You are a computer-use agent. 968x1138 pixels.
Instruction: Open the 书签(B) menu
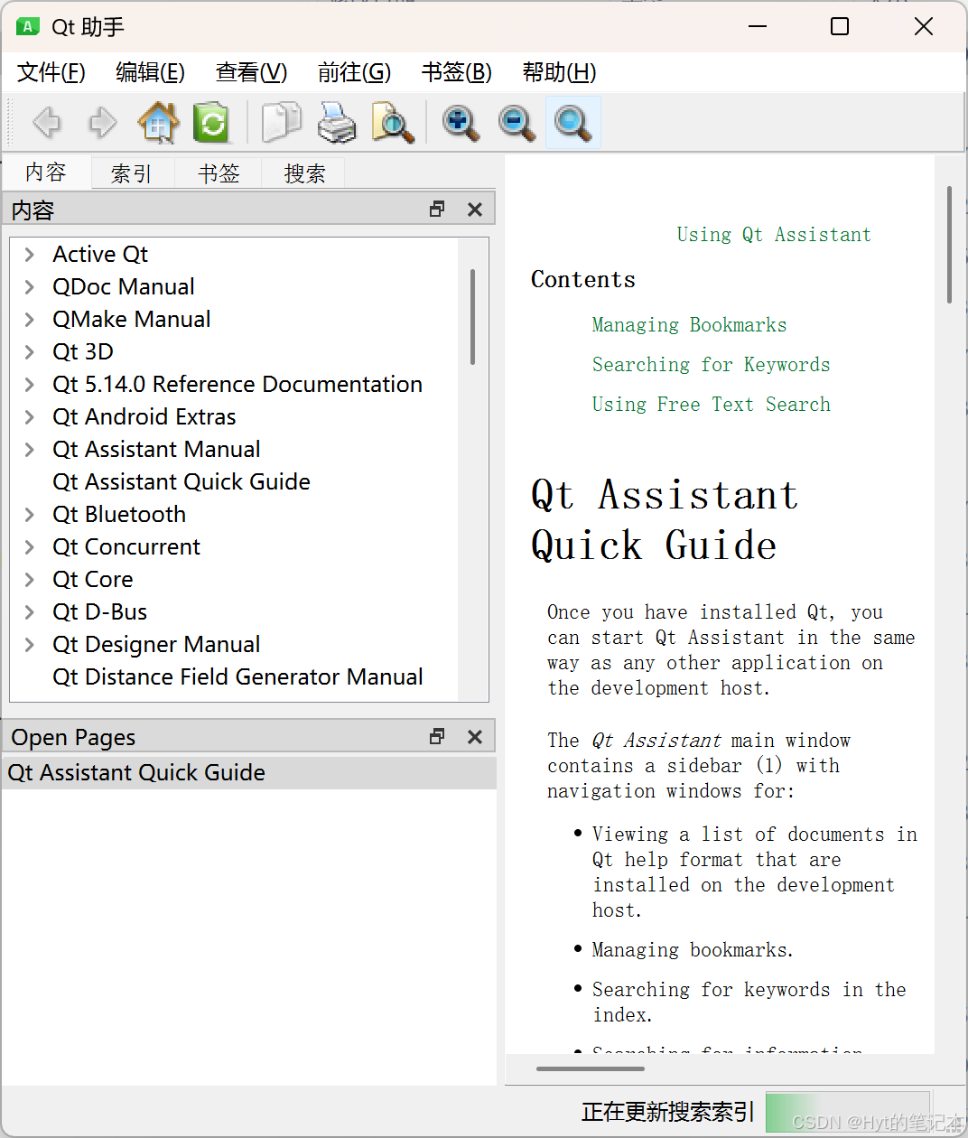456,72
